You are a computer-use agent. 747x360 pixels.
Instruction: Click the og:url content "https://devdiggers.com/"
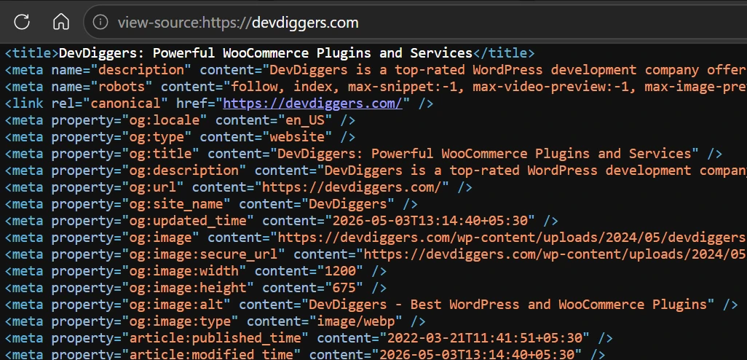(x=352, y=187)
